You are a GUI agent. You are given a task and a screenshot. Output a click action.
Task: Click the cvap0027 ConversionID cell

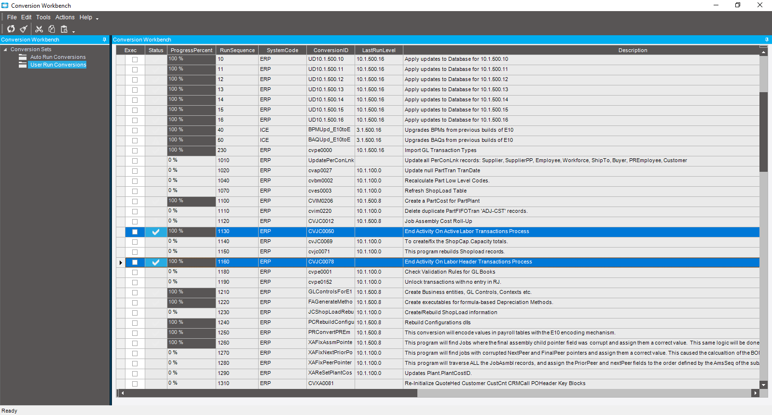[331, 171]
